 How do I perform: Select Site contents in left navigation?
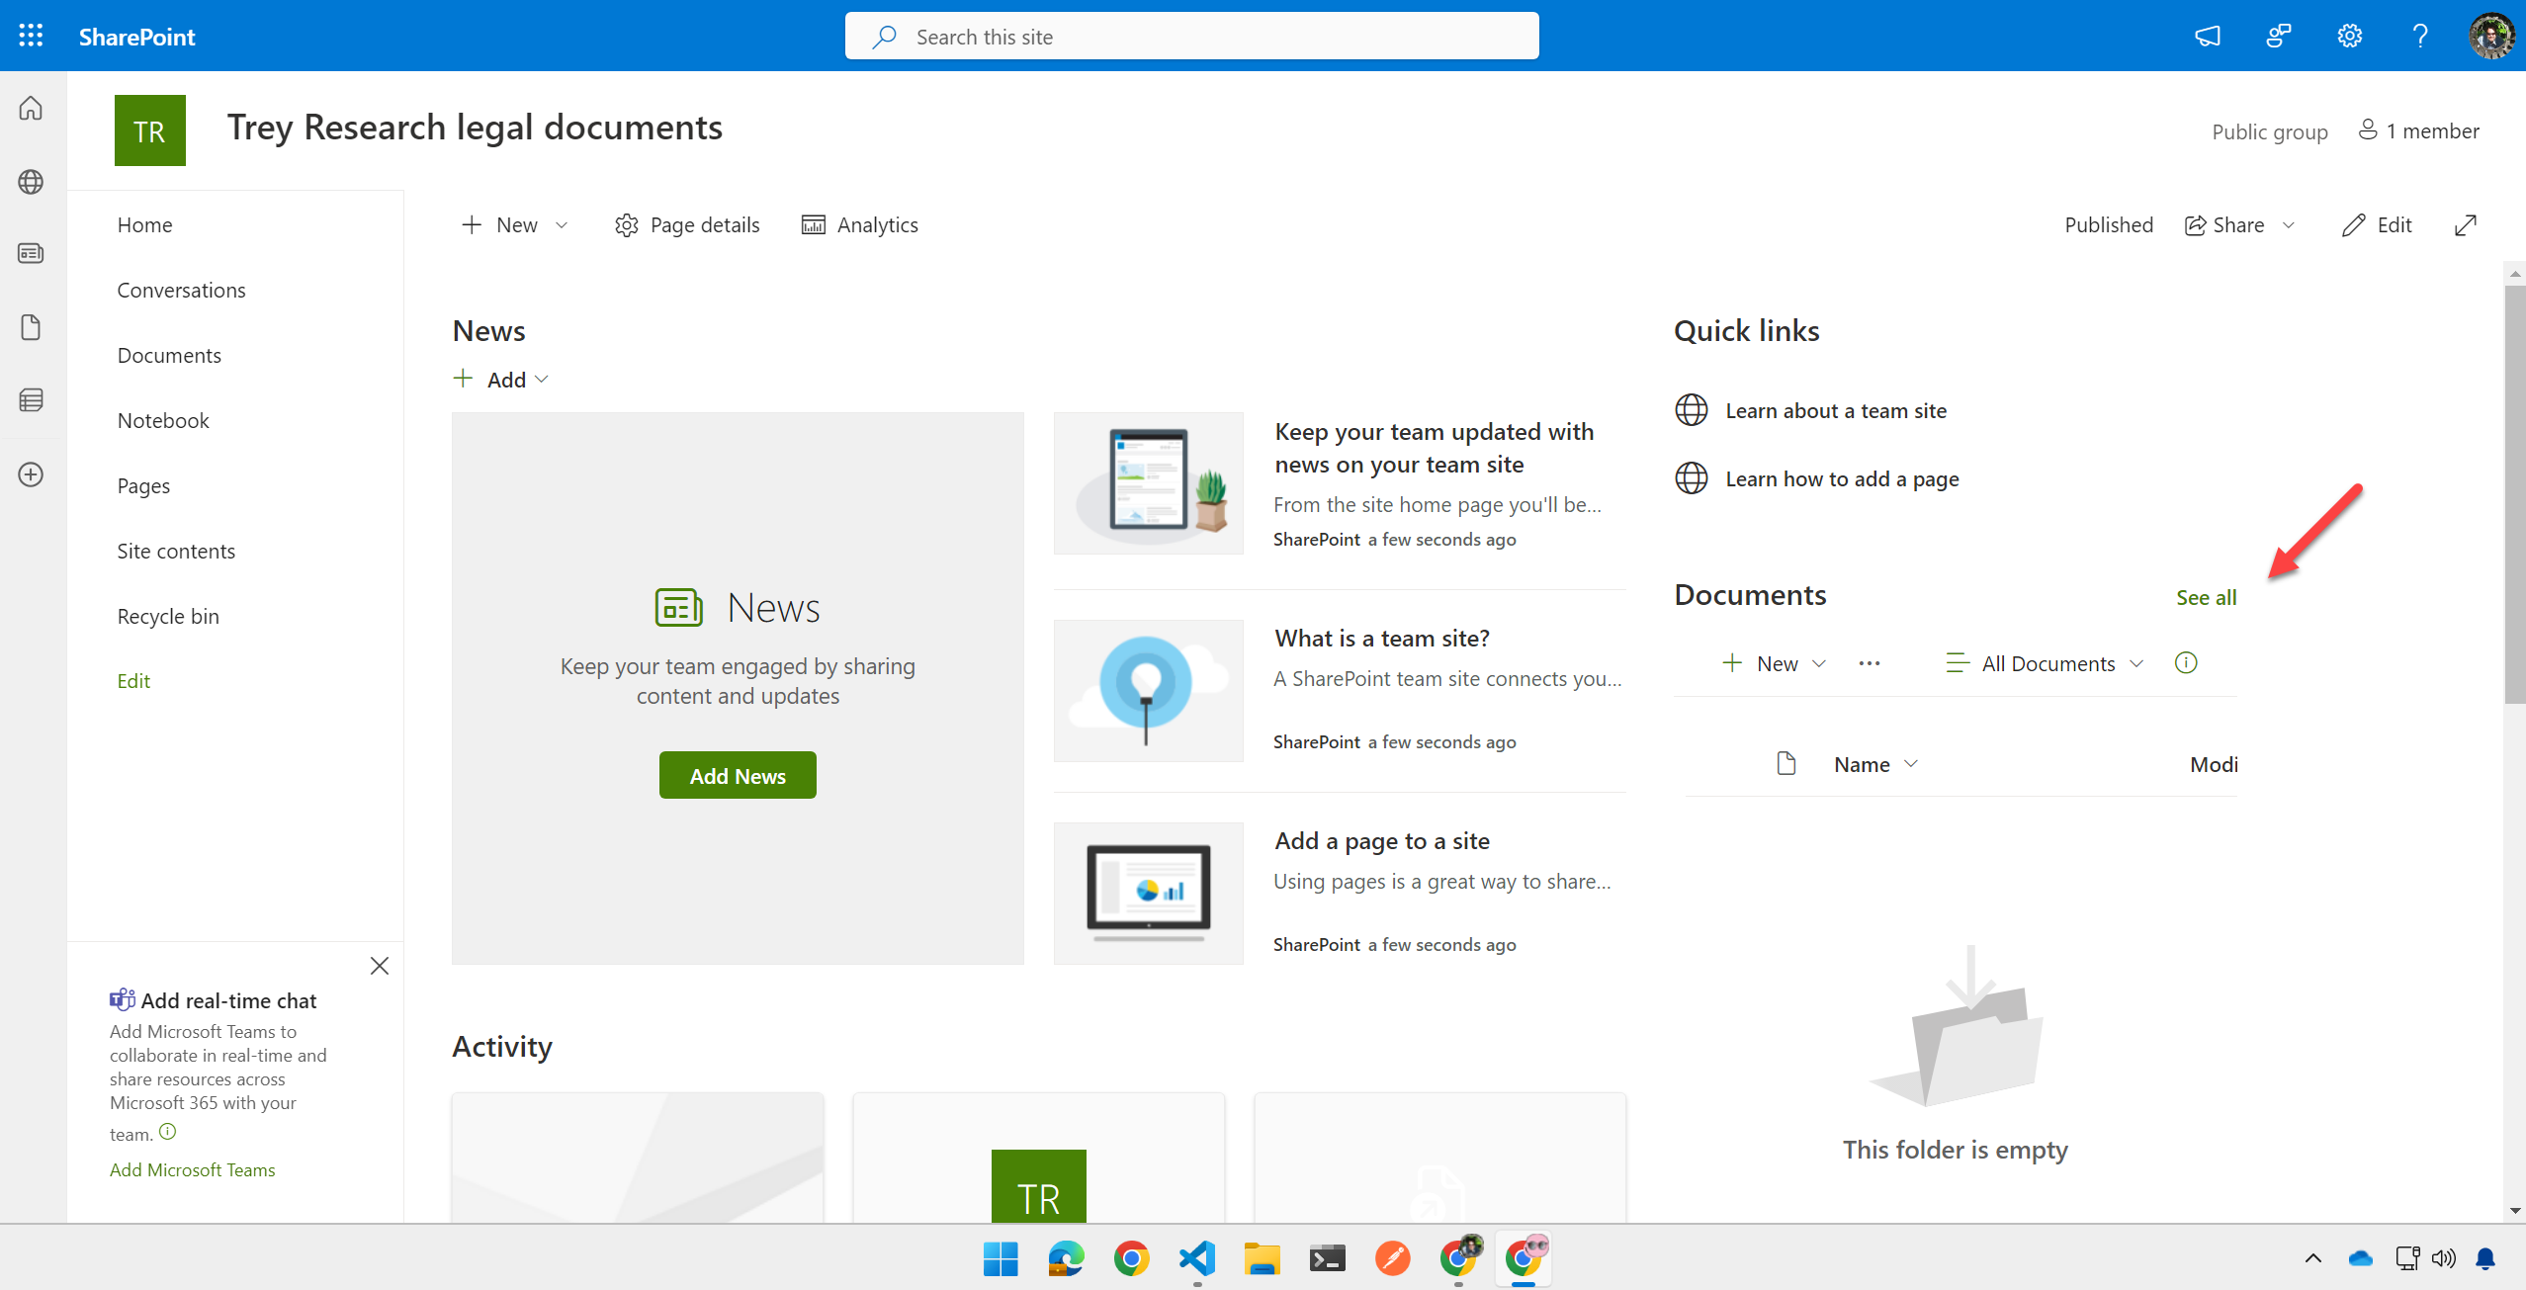[176, 550]
